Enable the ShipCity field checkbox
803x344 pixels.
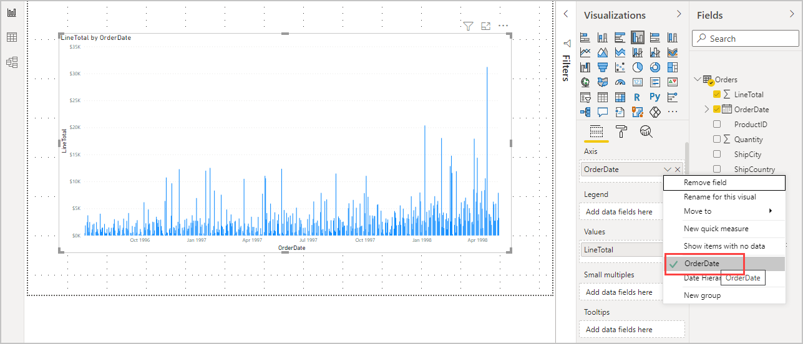[x=717, y=154]
